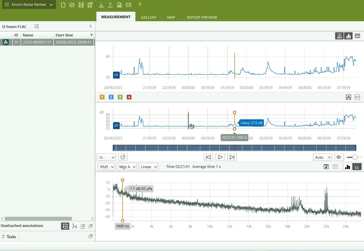Export data with upload arrow icon
The width and height of the screenshot is (364, 251).
110,5
